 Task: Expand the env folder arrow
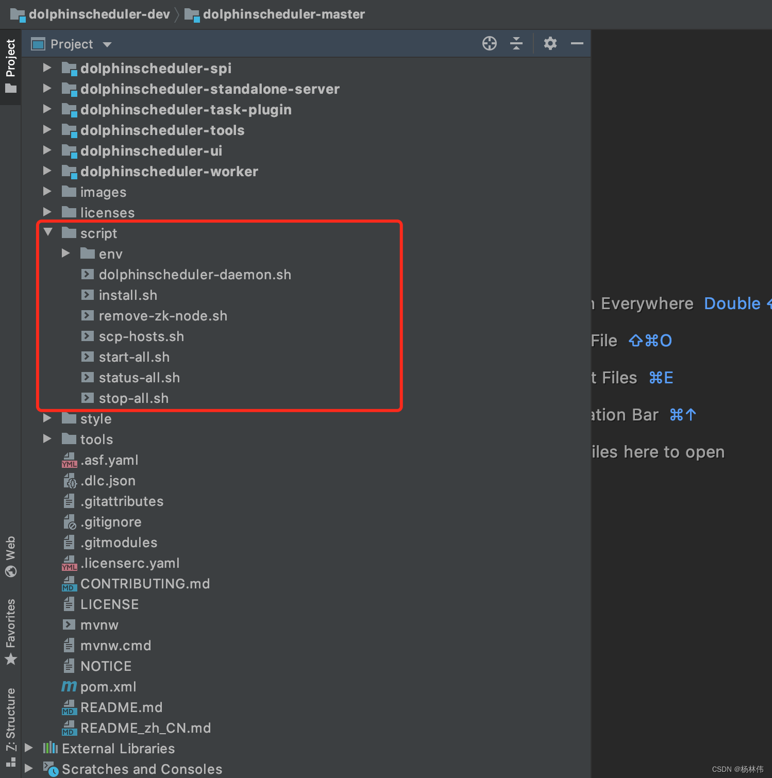(65, 253)
